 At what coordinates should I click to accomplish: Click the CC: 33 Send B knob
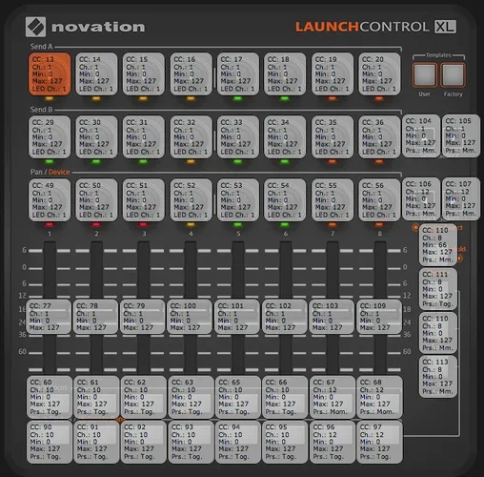click(238, 136)
